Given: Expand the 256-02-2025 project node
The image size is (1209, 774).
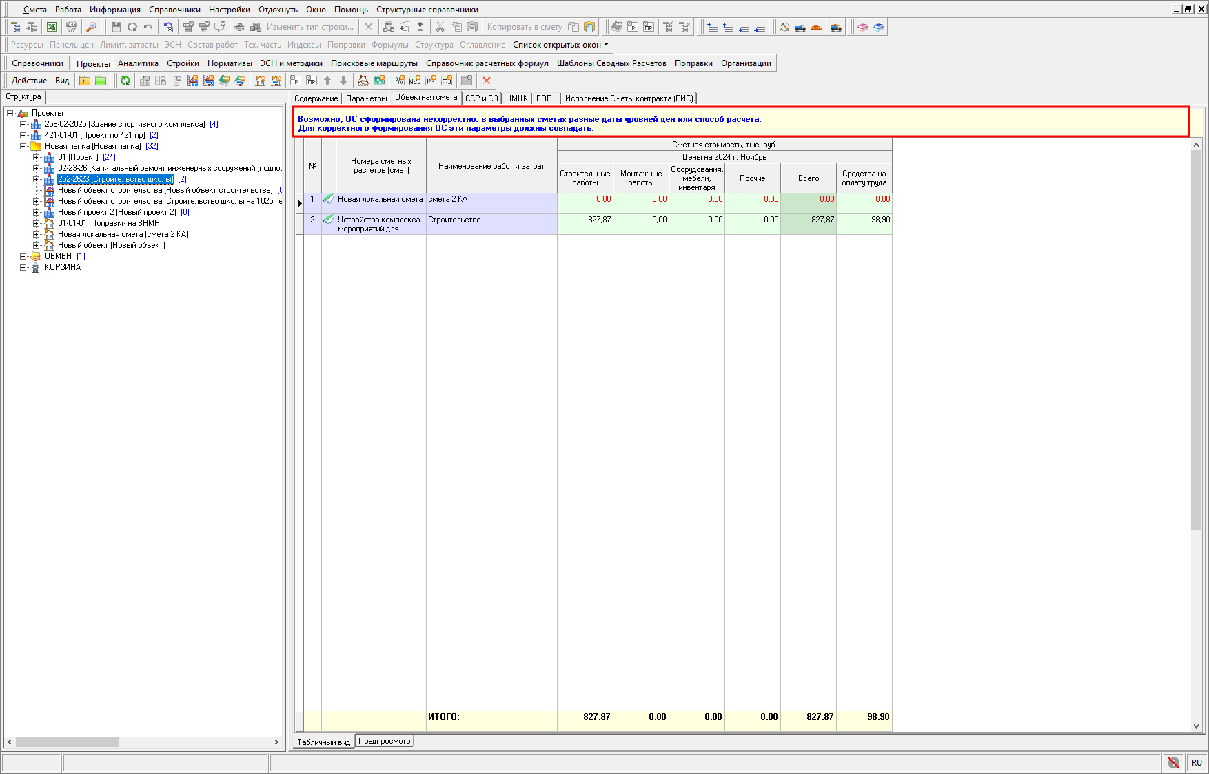Looking at the screenshot, I should pyautogui.click(x=23, y=124).
